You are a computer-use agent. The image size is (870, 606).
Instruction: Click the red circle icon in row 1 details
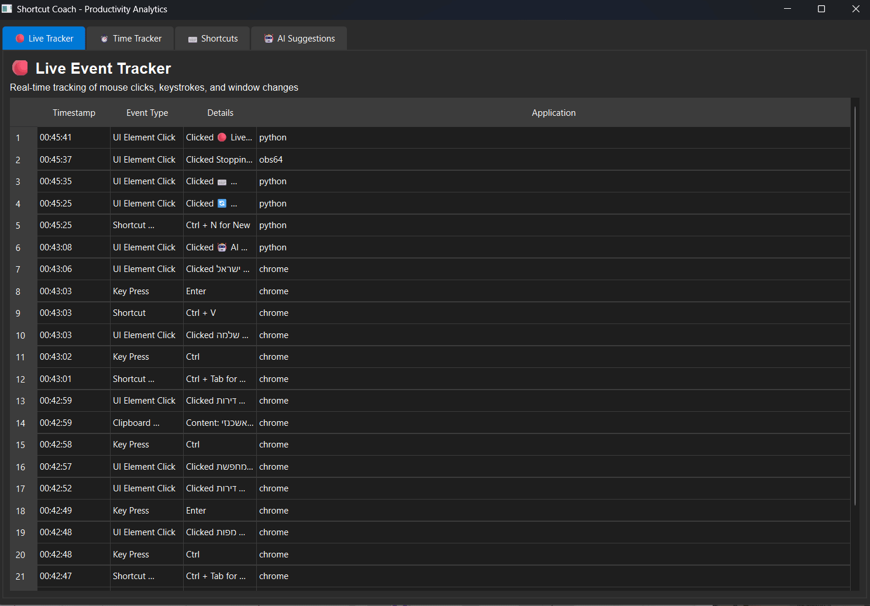pos(222,137)
